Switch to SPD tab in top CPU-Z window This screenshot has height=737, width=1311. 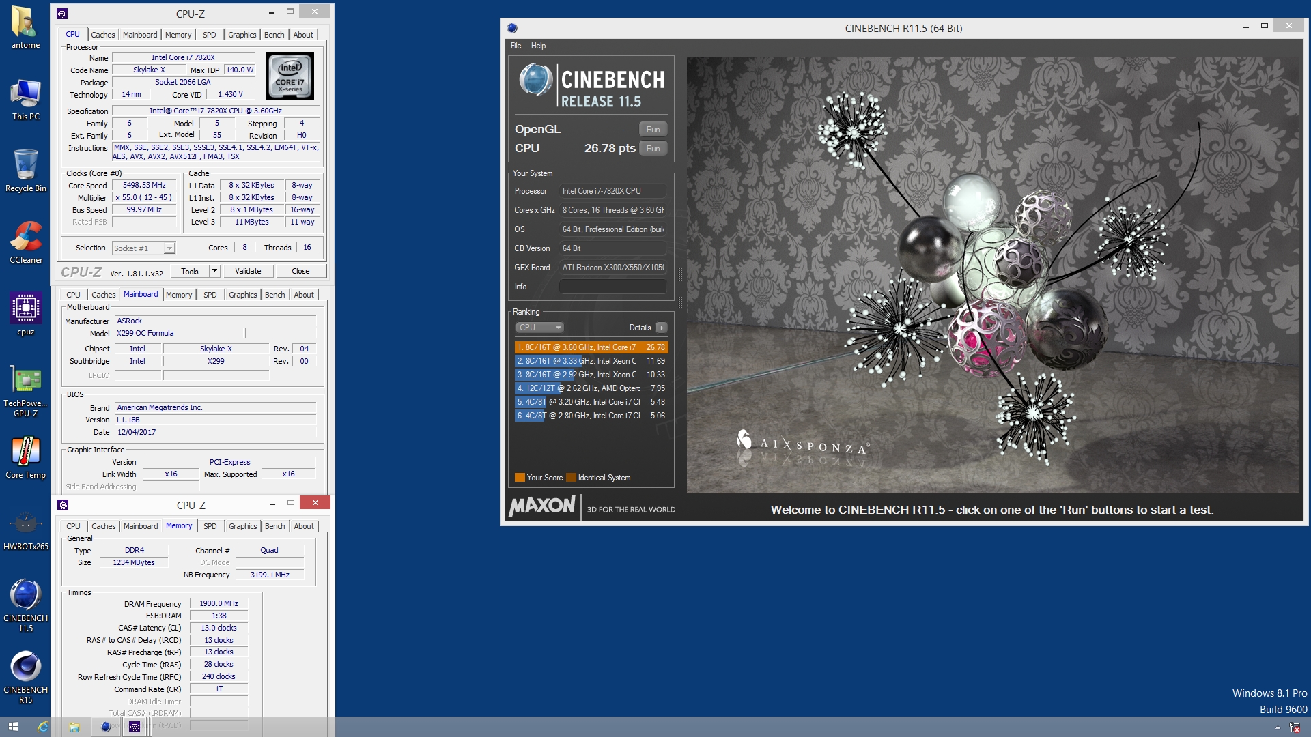click(210, 35)
